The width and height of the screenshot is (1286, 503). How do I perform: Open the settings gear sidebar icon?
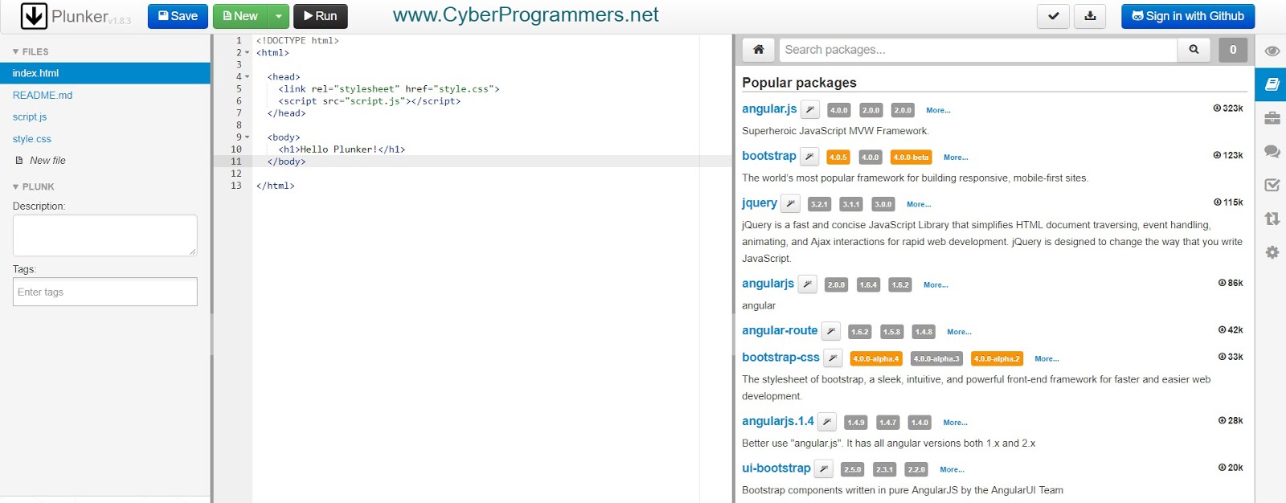[x=1272, y=252]
